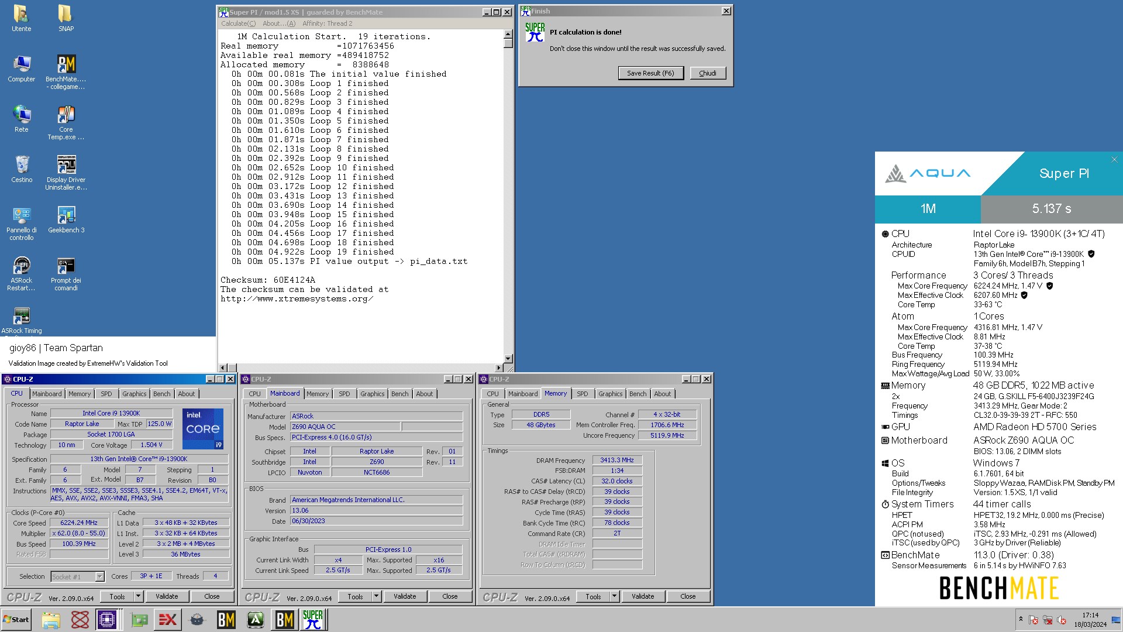Click the green A taskbar icon
The height and width of the screenshot is (632, 1123).
point(256,620)
